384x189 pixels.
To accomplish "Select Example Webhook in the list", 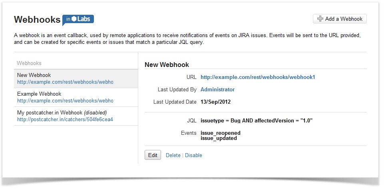I will coord(39,94).
